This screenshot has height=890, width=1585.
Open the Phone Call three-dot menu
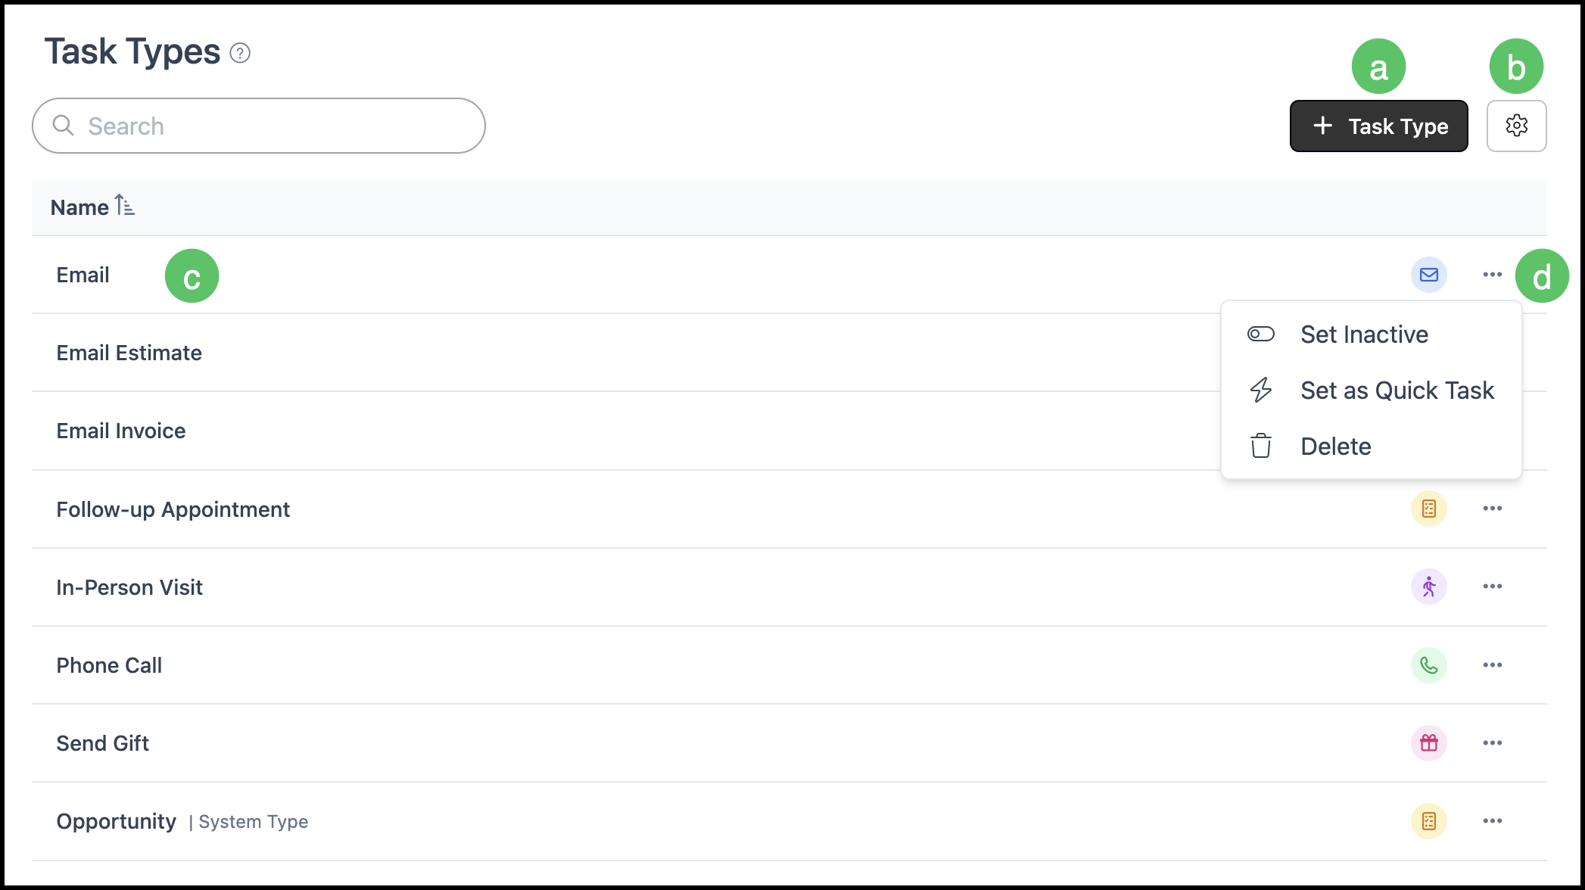1493,665
